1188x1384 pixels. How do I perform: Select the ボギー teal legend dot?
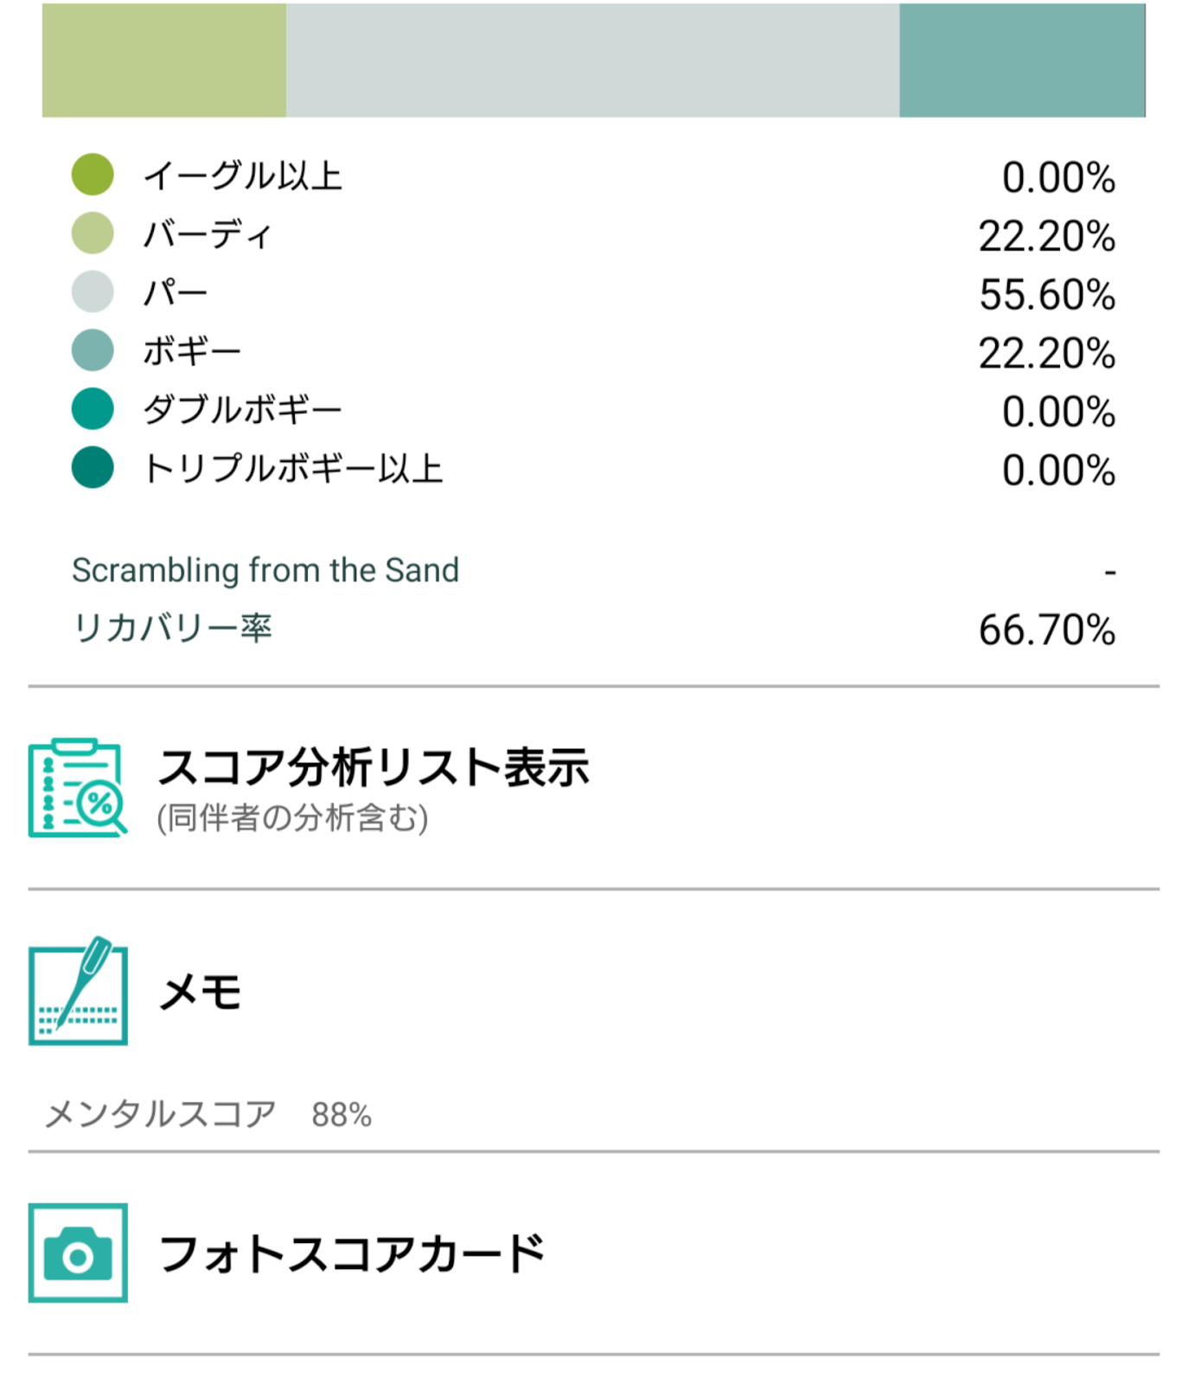[93, 350]
